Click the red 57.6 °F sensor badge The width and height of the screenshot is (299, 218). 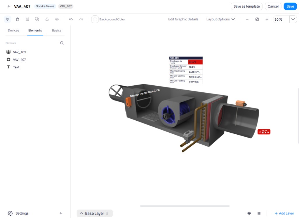tap(264, 132)
